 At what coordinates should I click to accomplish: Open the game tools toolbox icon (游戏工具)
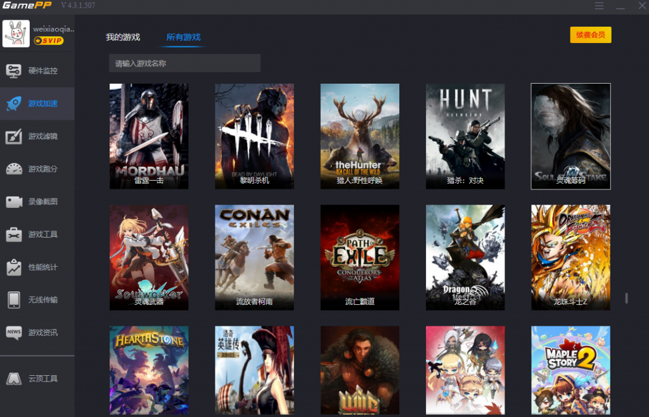14,234
